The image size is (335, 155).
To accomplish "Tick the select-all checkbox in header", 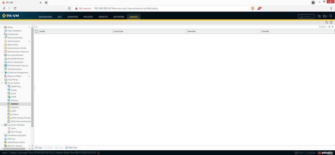I will (36, 31).
